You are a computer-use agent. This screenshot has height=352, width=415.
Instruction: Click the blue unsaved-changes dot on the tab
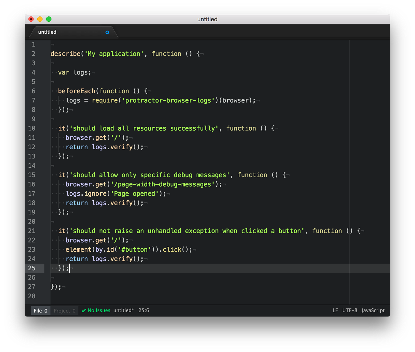pos(107,32)
